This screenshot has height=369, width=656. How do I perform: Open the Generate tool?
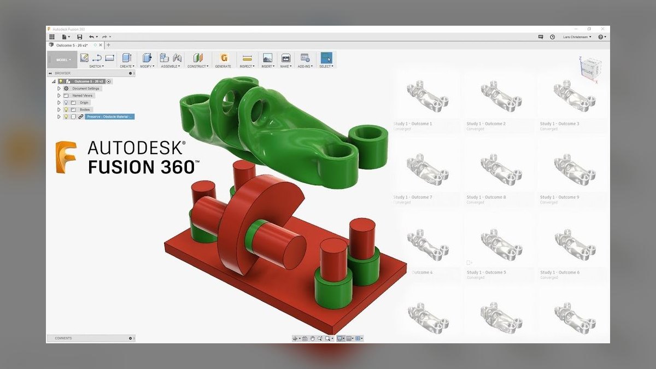tap(223, 57)
